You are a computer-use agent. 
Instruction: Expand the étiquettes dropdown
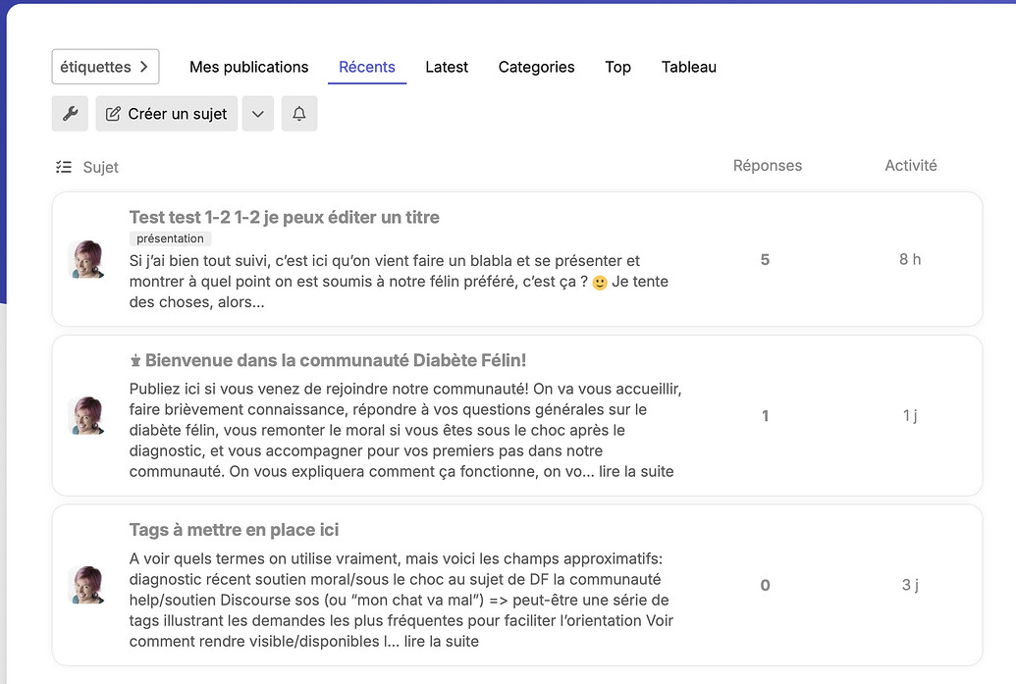tap(105, 67)
